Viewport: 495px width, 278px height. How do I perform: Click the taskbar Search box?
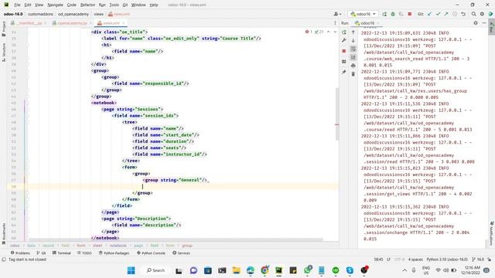tap(155, 270)
